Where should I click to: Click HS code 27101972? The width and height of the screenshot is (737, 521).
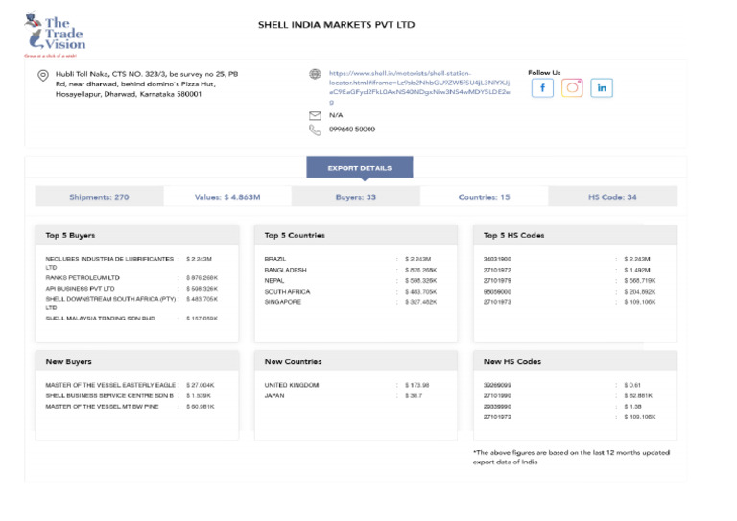pos(497,271)
